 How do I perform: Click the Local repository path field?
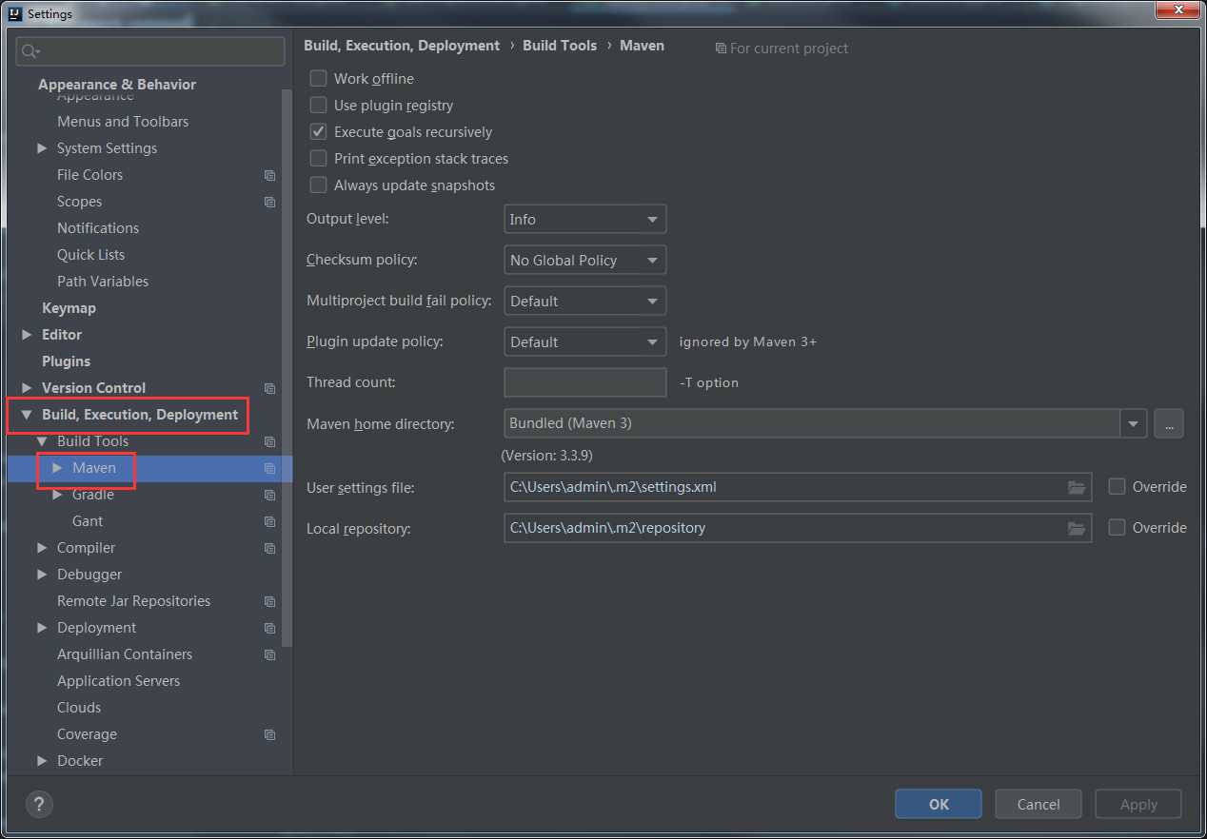coord(798,527)
